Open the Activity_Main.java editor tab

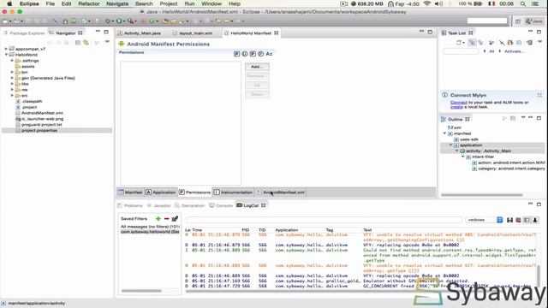pos(140,33)
